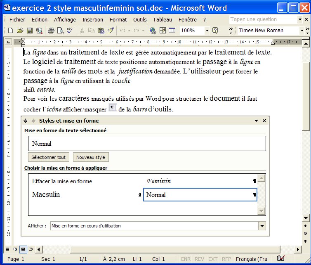Toggle the afficher/masquer pilcrow icon in text

click(112, 108)
